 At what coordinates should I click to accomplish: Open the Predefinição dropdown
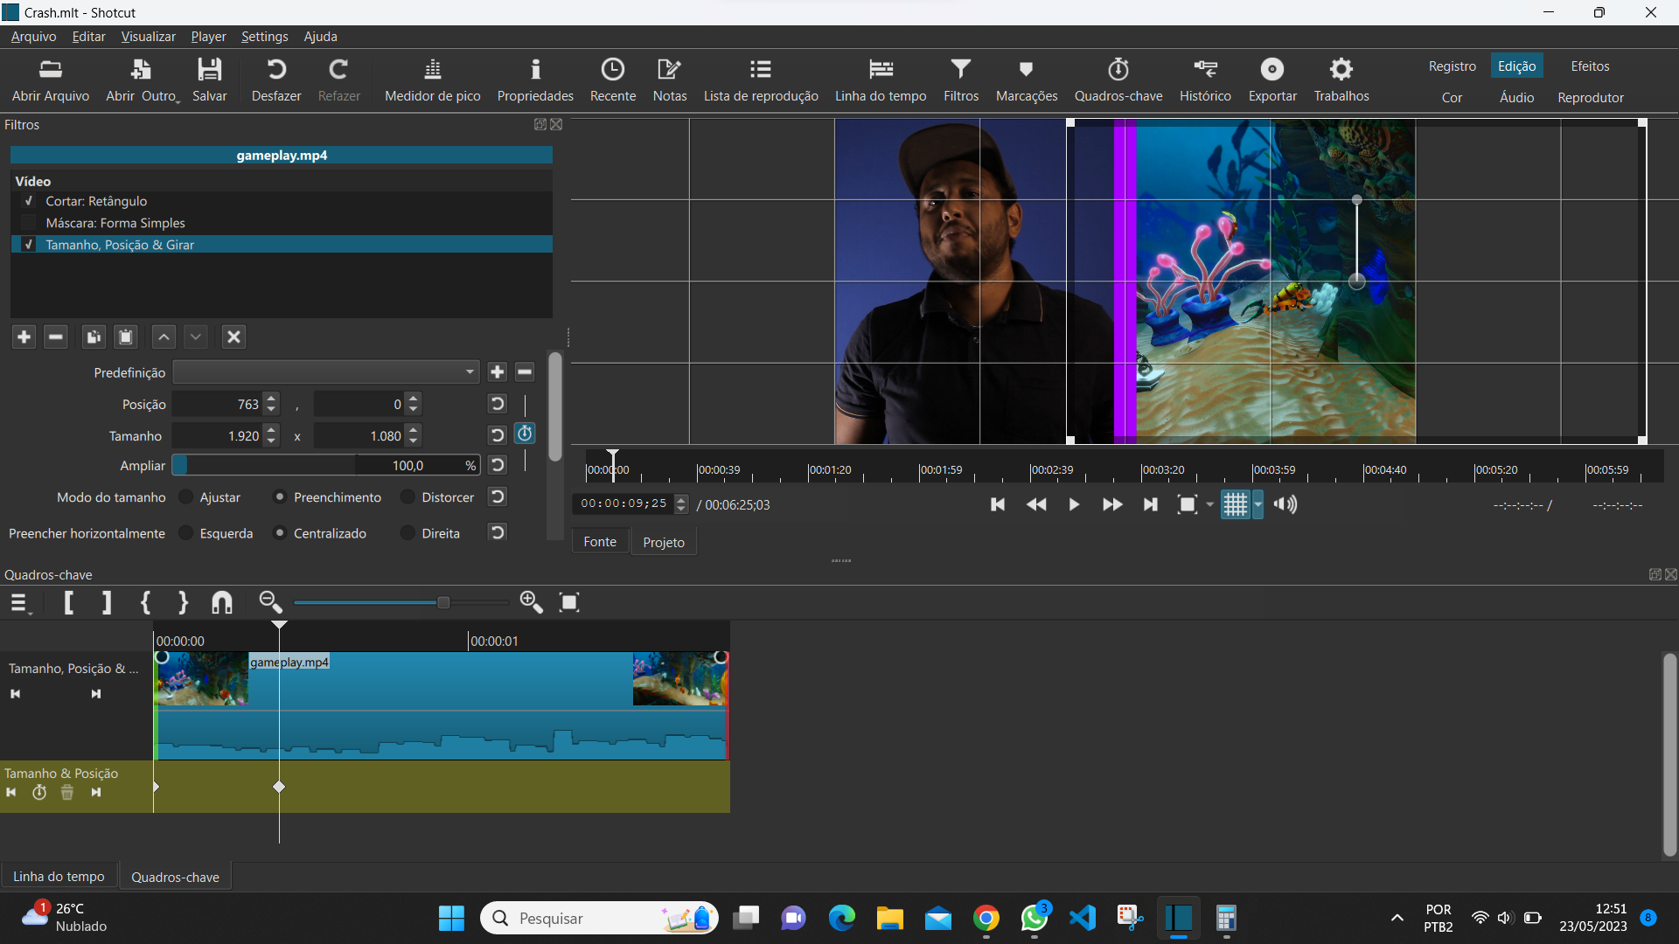click(x=326, y=372)
